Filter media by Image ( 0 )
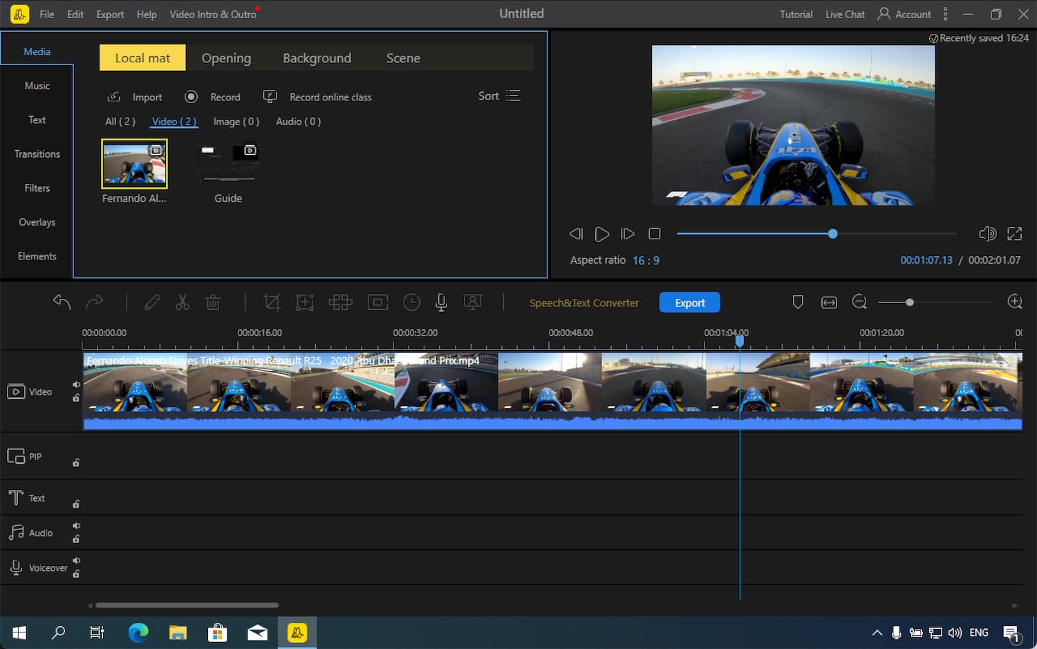This screenshot has width=1037, height=649. (236, 122)
